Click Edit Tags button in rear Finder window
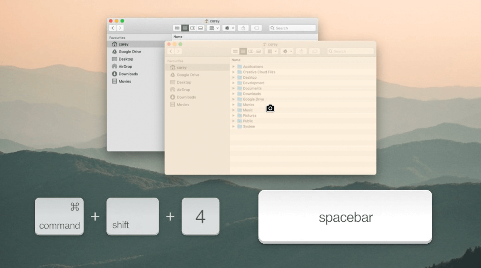The height and width of the screenshot is (268, 481). [256, 28]
